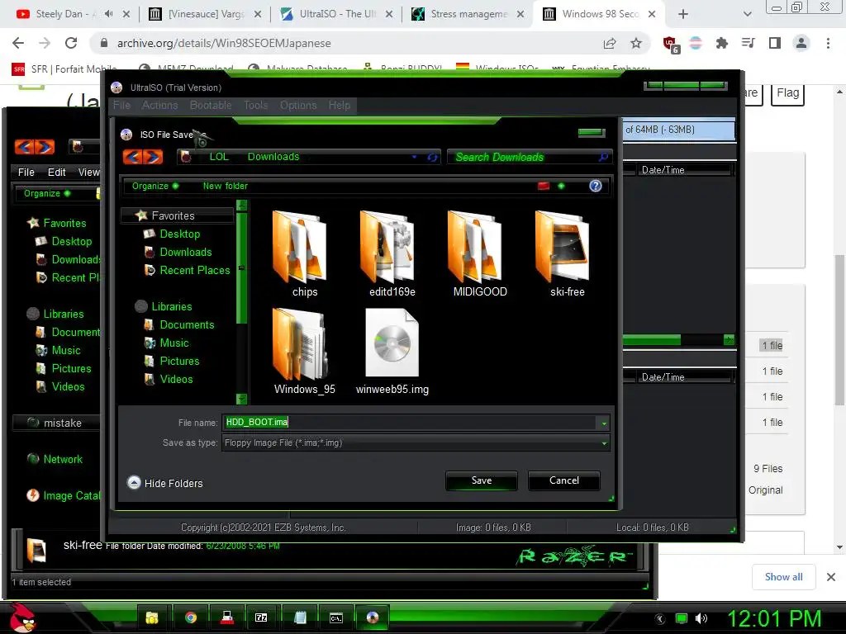Open the Chrome extensions puzzle icon
This screenshot has height=634, width=846.
722,43
